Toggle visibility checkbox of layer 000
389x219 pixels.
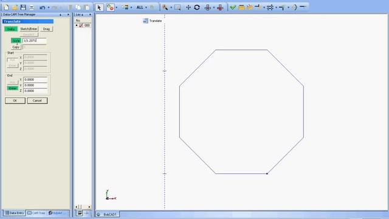pos(81,26)
